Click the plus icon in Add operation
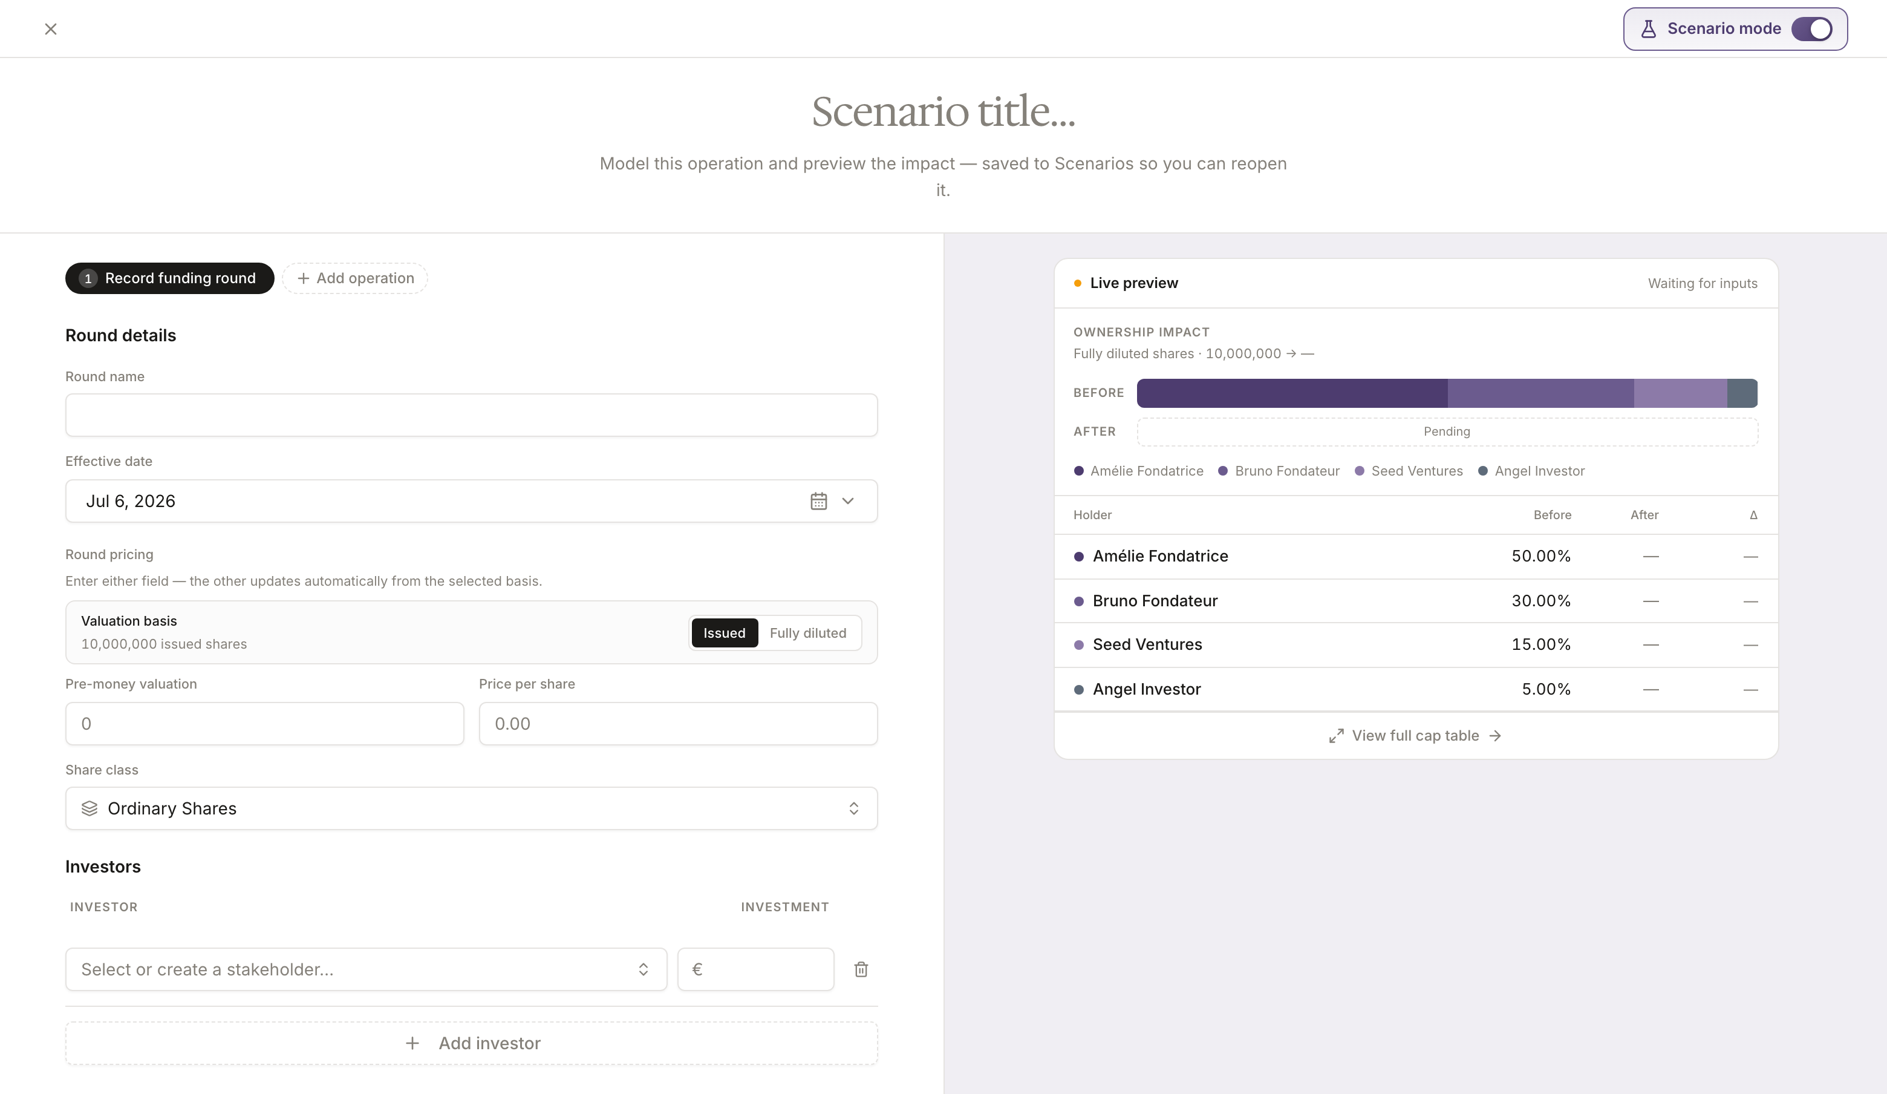 tap(303, 279)
